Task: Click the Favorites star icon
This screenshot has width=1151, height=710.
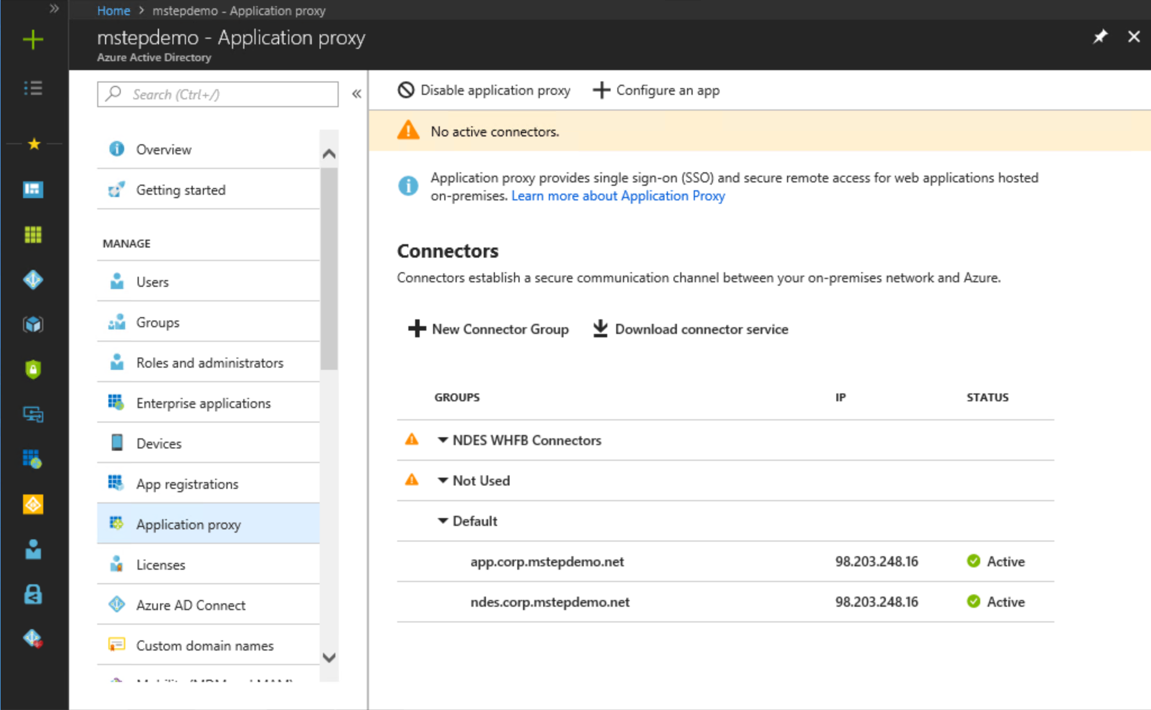Action: pyautogui.click(x=34, y=144)
